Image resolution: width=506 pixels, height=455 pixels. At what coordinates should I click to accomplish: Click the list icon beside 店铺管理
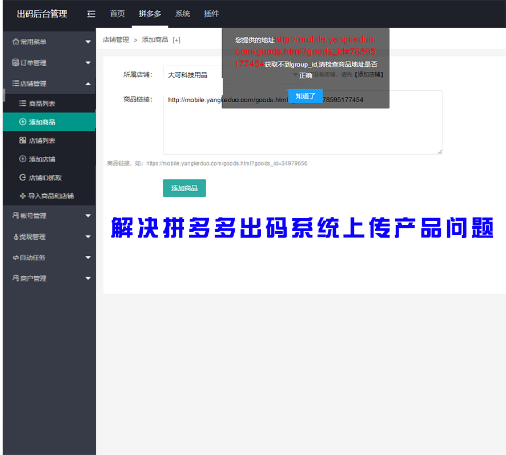[15, 83]
